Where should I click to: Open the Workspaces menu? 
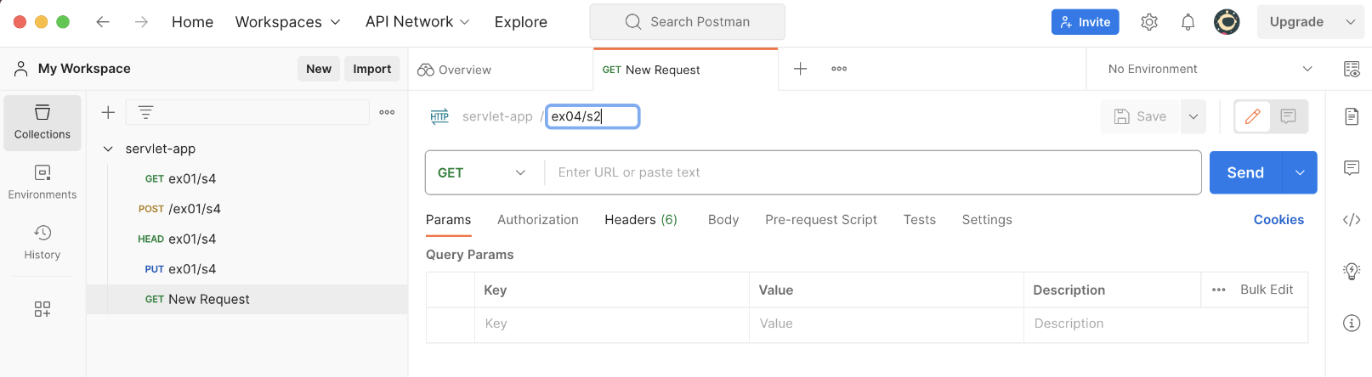point(287,22)
